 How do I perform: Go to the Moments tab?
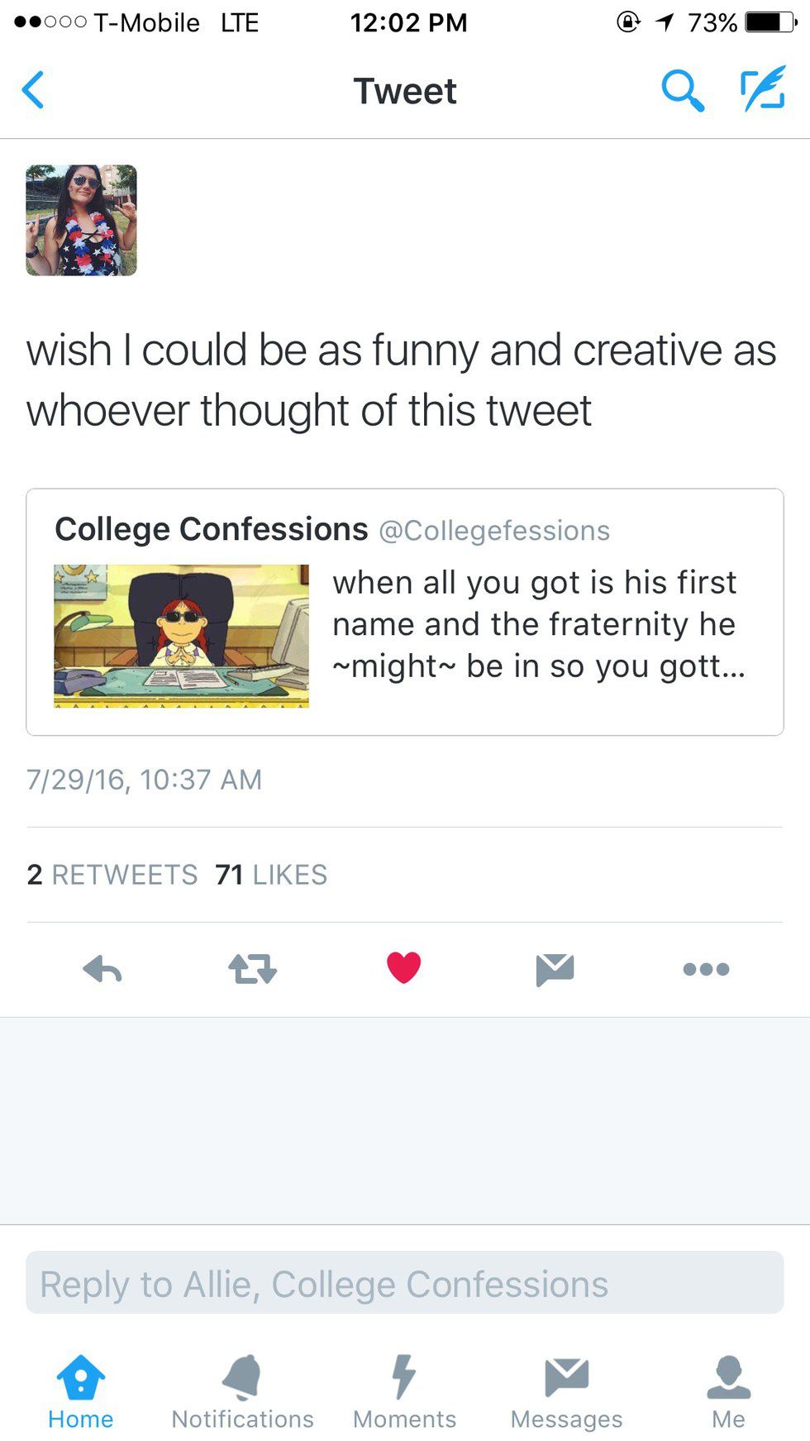[404, 1392]
